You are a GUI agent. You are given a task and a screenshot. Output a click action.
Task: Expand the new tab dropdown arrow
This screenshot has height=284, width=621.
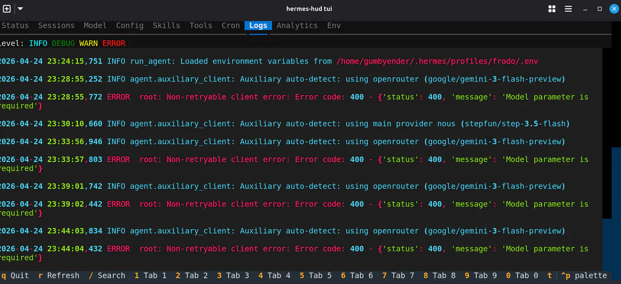(20, 9)
